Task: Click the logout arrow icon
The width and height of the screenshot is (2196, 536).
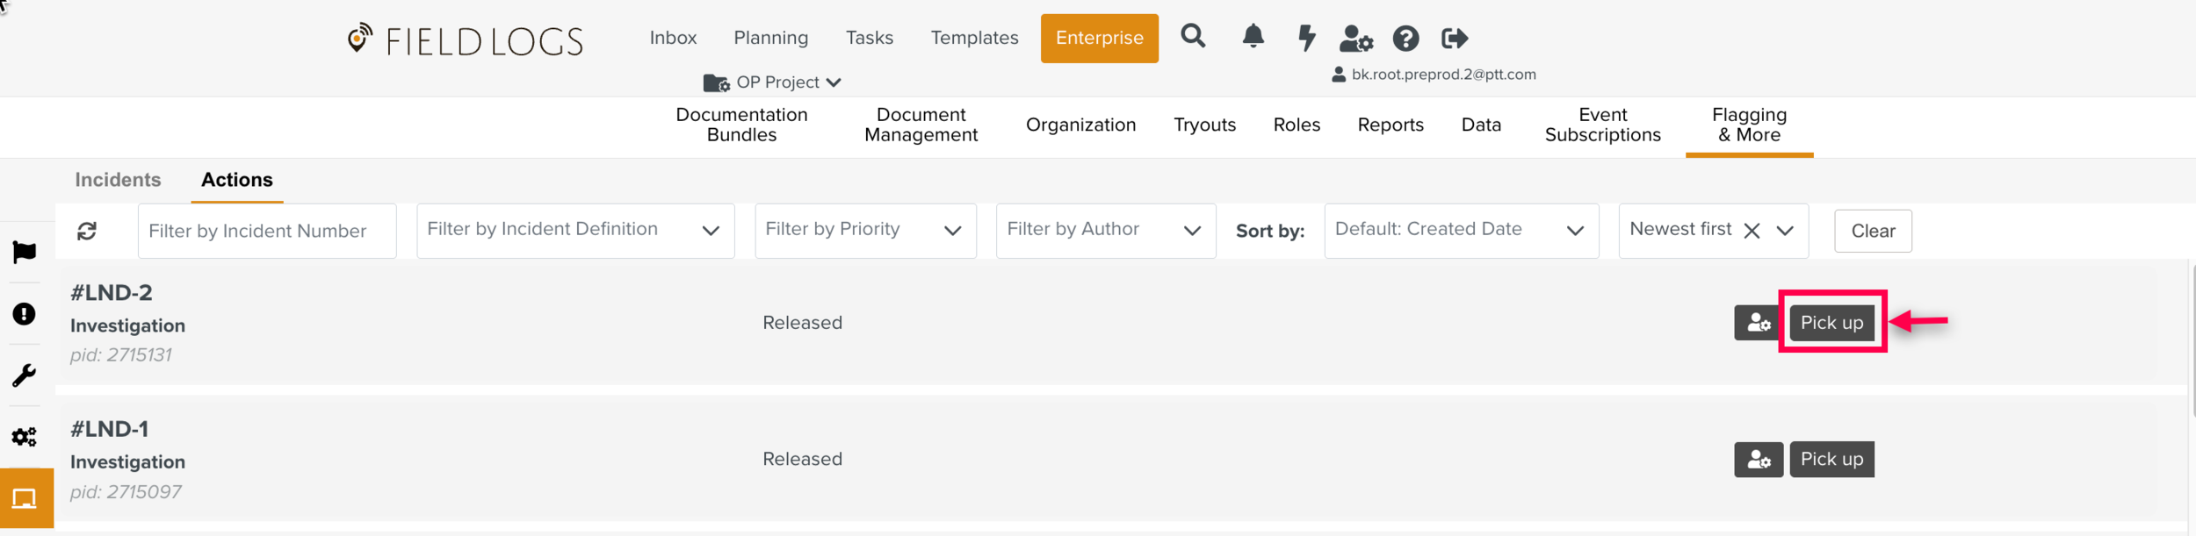Action: pos(1455,39)
